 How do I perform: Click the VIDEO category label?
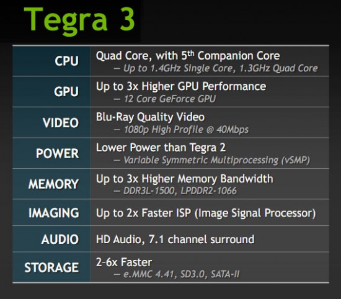(x=61, y=123)
